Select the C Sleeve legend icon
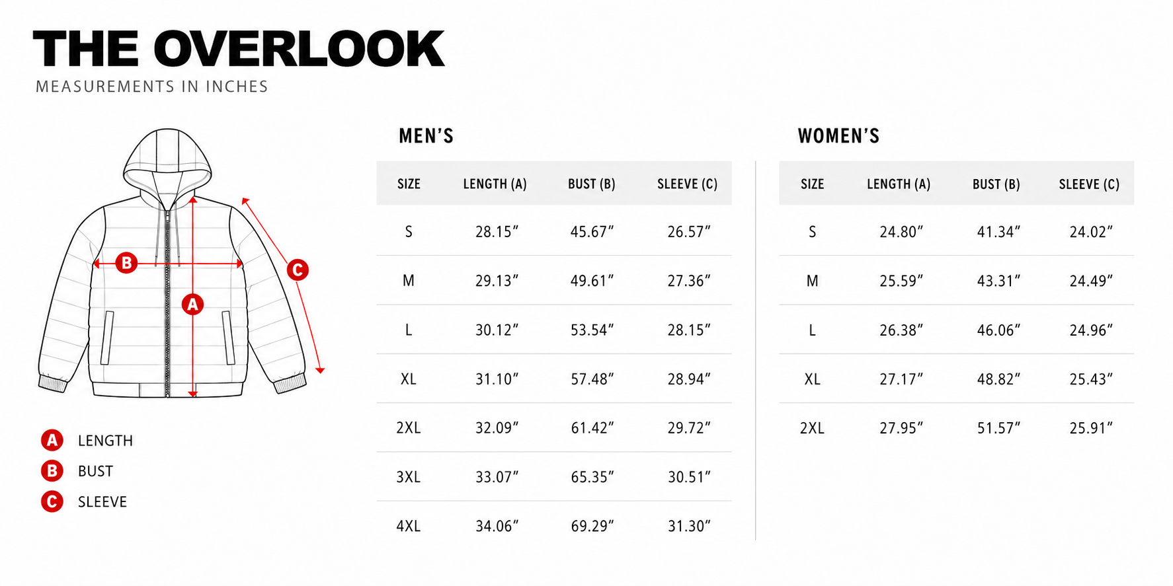The image size is (1173, 586). click(x=52, y=501)
